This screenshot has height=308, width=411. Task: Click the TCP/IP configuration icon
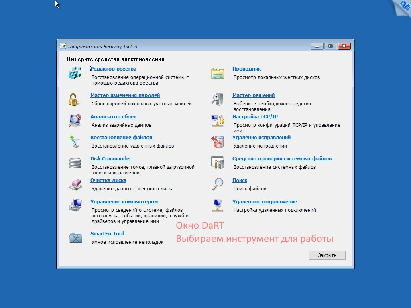(x=217, y=120)
